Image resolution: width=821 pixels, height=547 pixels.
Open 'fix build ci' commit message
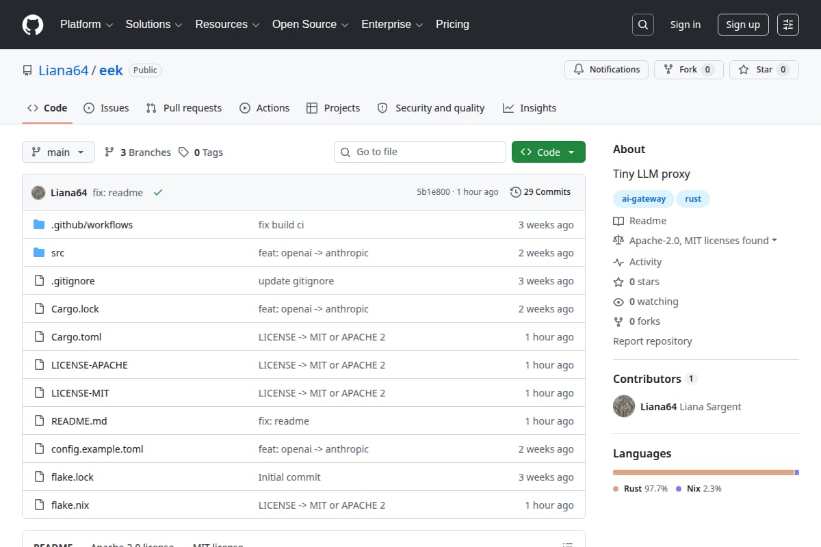281,225
